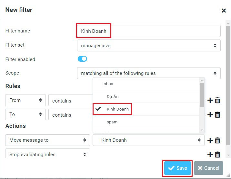Screen dimensions: 231x179
Task: Delete the From rule with trash icon
Action: pyautogui.click(x=217, y=100)
